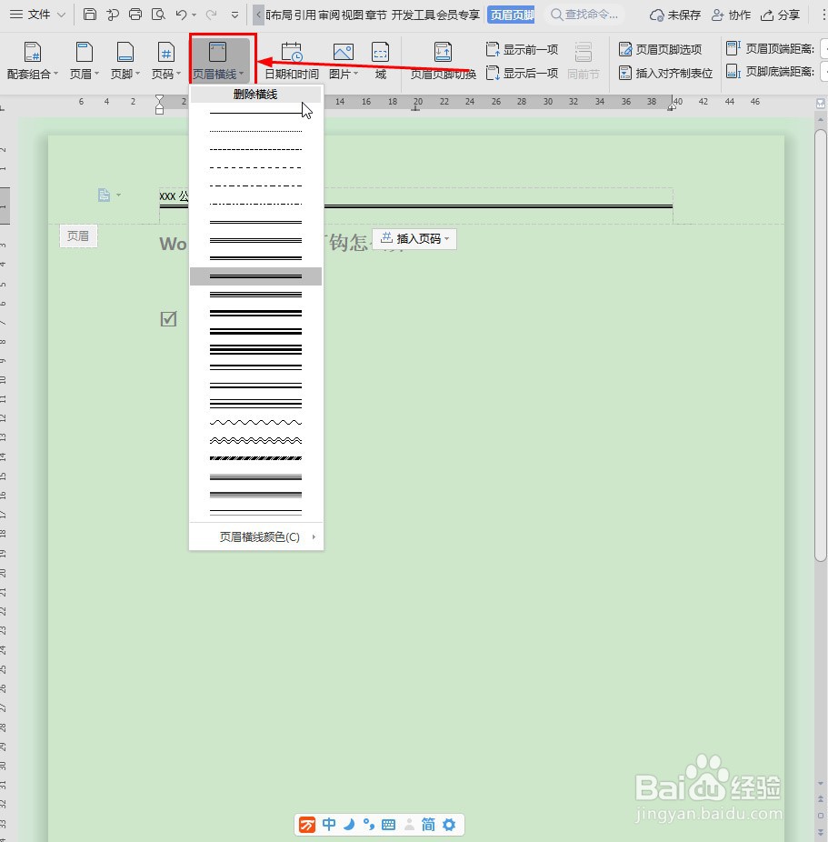The width and height of the screenshot is (828, 842).
Task: Click the header text starting with xxx
Action: click(x=174, y=196)
